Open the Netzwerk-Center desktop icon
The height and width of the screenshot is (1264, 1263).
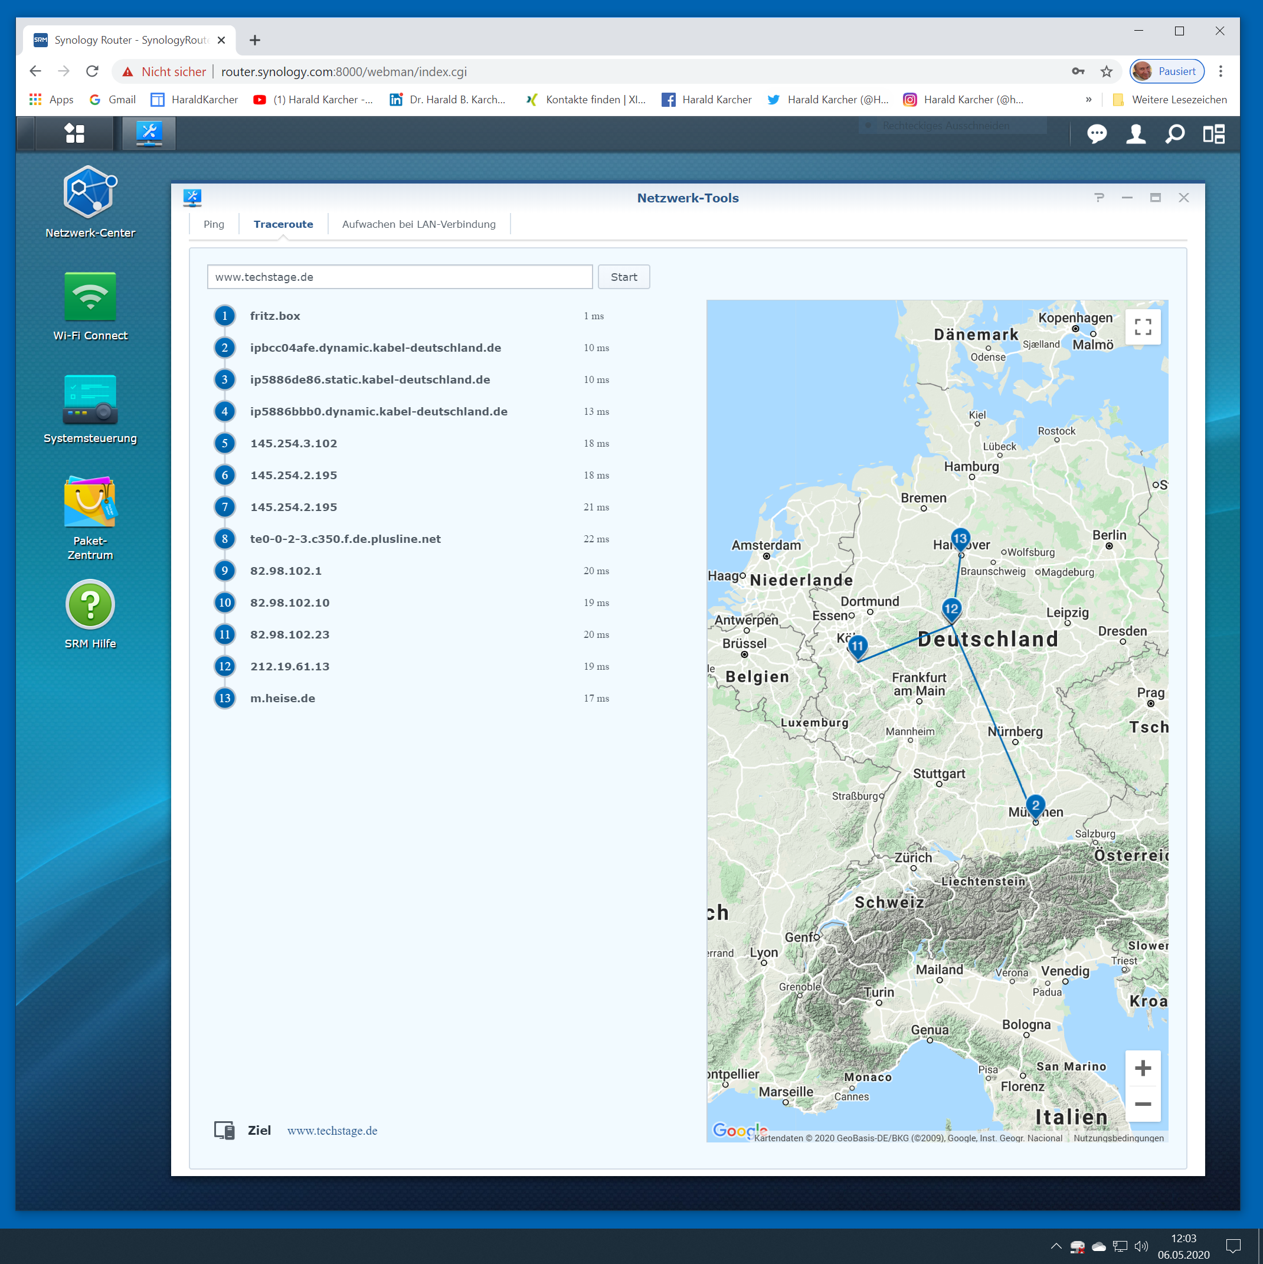click(90, 193)
